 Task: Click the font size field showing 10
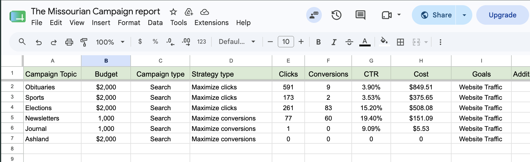(x=286, y=41)
